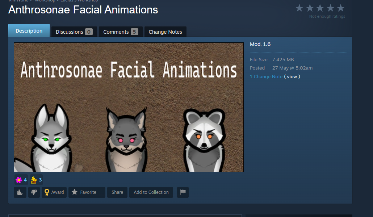Open the Comments tab
373x217 pixels.
point(121,32)
